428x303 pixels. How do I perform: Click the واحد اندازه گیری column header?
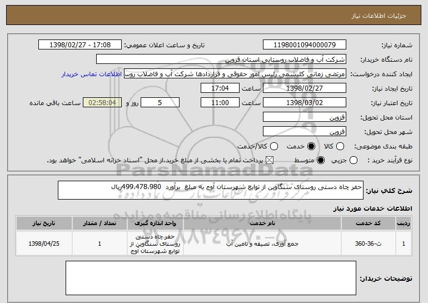[155, 223]
